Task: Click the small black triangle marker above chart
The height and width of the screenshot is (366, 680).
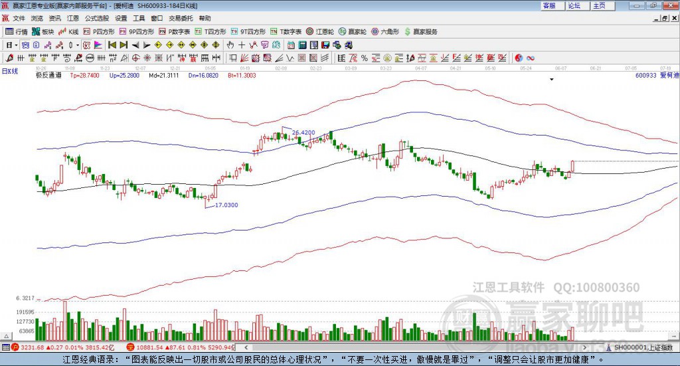Action: tap(552, 79)
